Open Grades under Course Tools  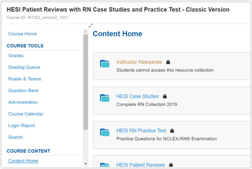coord(16,56)
